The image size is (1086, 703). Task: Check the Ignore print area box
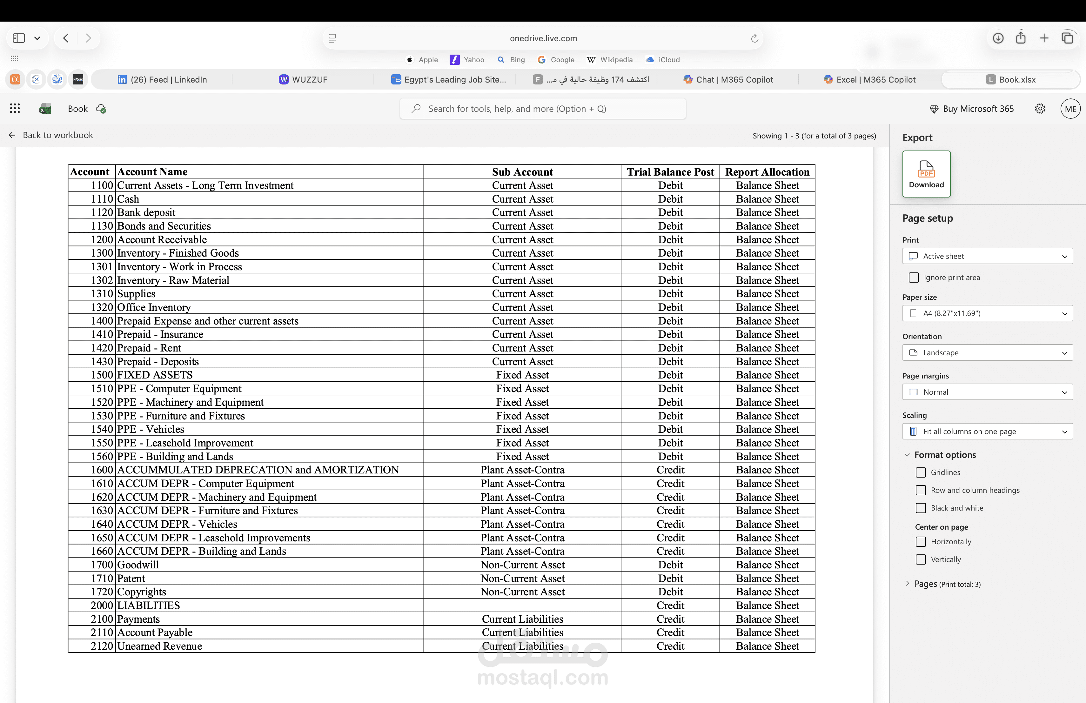914,278
